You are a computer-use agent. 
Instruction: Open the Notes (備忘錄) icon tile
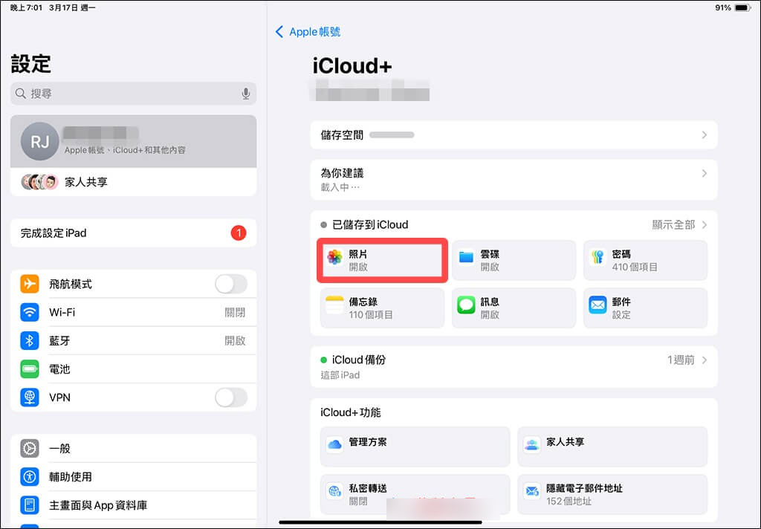(x=334, y=305)
